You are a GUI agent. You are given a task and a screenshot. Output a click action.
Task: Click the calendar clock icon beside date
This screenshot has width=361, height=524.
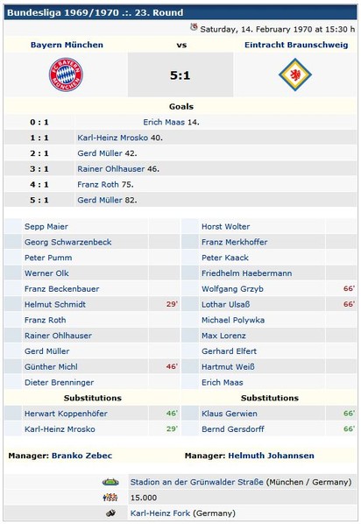coord(194,27)
